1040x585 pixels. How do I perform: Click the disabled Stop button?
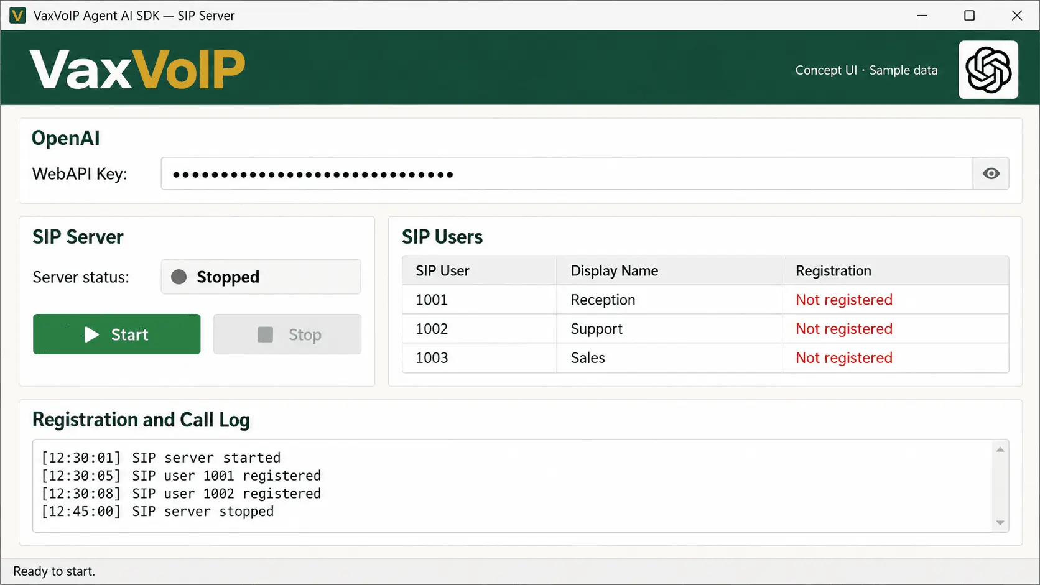[x=287, y=334]
